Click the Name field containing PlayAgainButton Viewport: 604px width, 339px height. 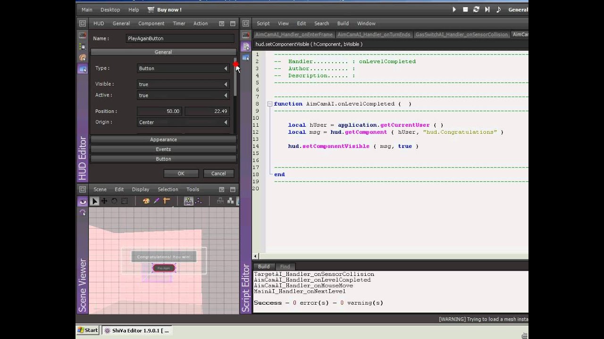(180, 39)
